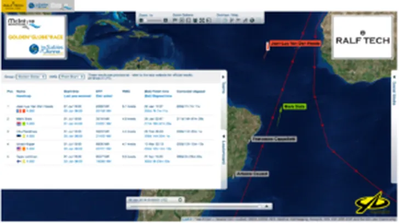
Task: Click Francesco Cappelletti label on the map
Action: point(274,139)
